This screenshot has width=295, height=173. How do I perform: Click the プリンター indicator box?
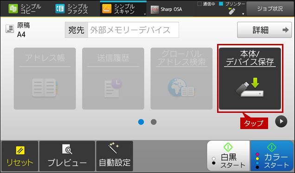221,4
